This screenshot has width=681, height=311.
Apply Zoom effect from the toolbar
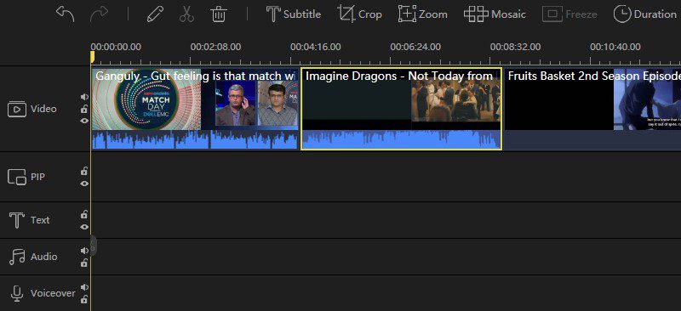click(422, 14)
